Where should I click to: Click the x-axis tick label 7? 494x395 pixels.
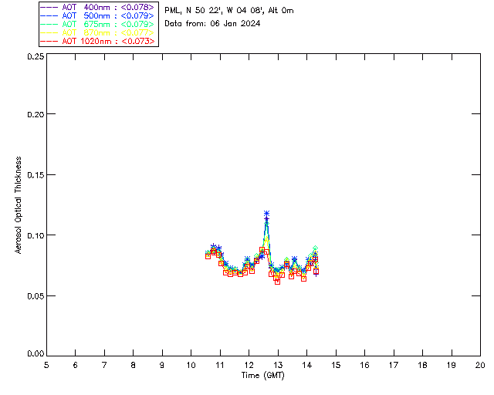(104, 365)
